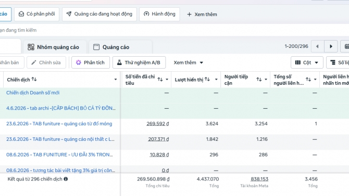Click total impressions 4.437.070
Image resolution: width=349 pixels, height=196 pixels.
208,179
